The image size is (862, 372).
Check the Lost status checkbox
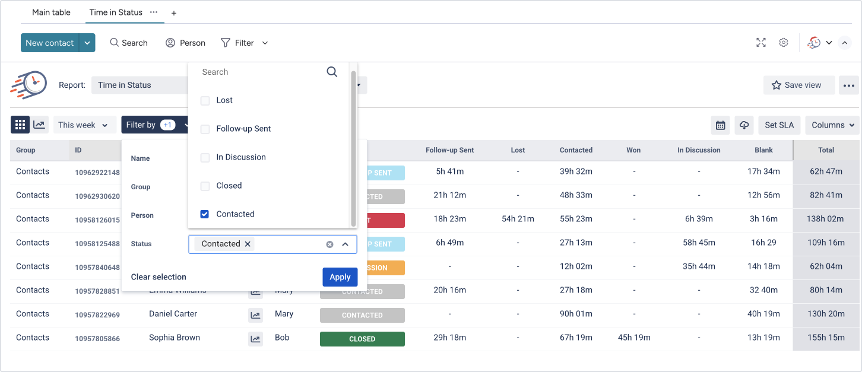tap(205, 101)
